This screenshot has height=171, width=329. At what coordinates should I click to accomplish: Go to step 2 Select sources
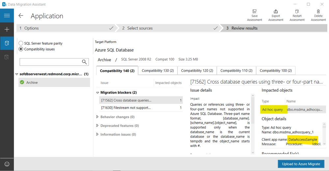coord(169,28)
